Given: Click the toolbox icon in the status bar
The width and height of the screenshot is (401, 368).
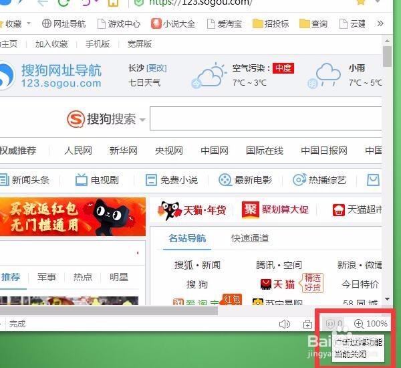Looking at the screenshot, I should click(307, 325).
